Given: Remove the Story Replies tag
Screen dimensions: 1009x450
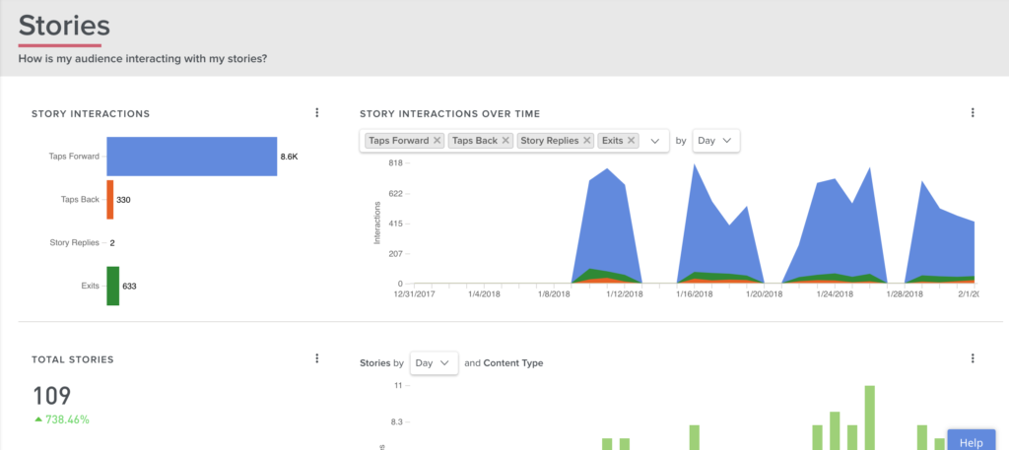Looking at the screenshot, I should pyautogui.click(x=587, y=141).
